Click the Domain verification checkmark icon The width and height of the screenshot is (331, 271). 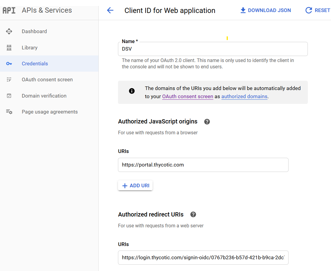pyautogui.click(x=9, y=96)
